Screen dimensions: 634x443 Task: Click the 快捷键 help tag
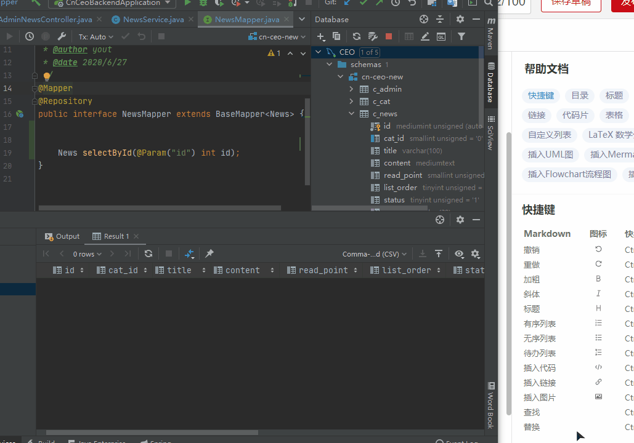click(541, 95)
